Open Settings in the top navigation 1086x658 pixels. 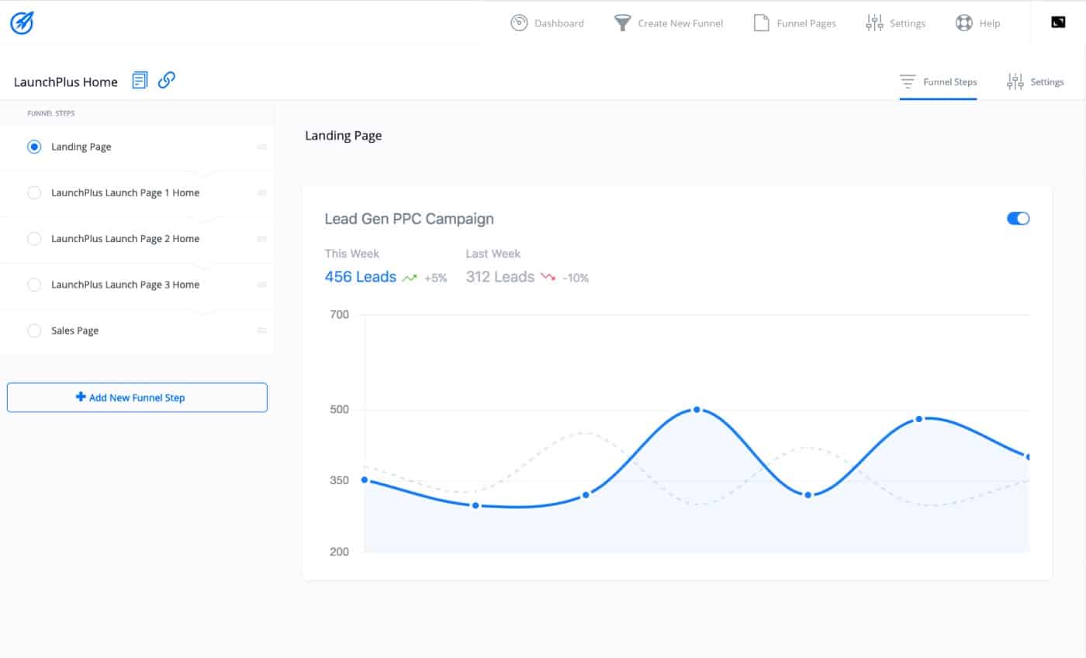point(895,23)
